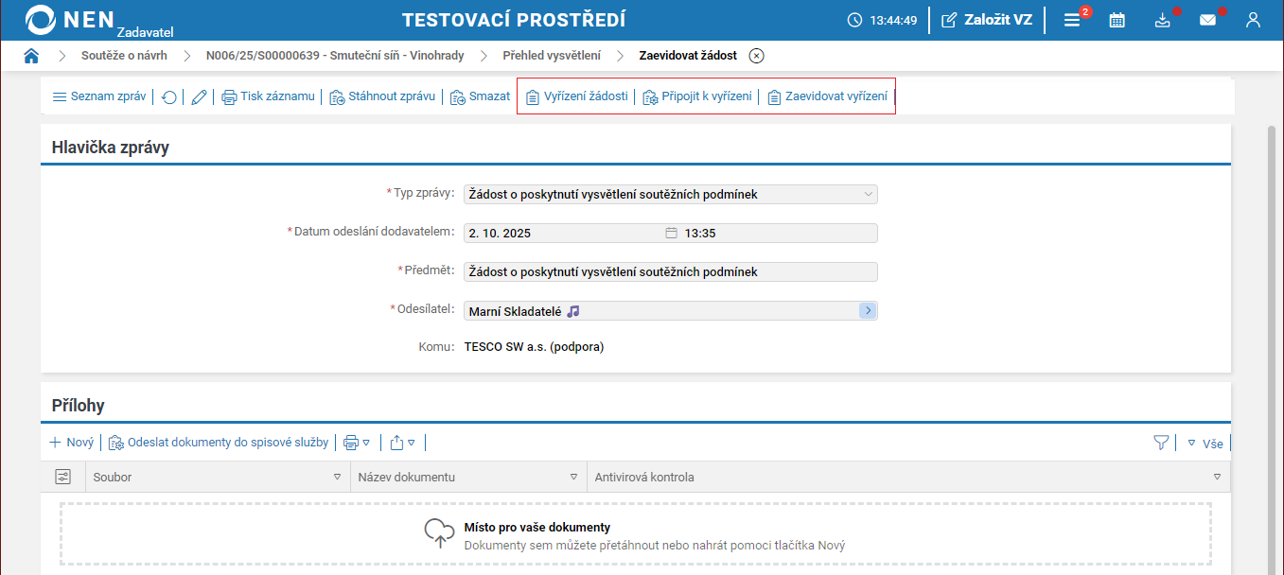Image resolution: width=1284 pixels, height=575 pixels.
Task: Open column settings icon in attachments table
Action: click(63, 477)
